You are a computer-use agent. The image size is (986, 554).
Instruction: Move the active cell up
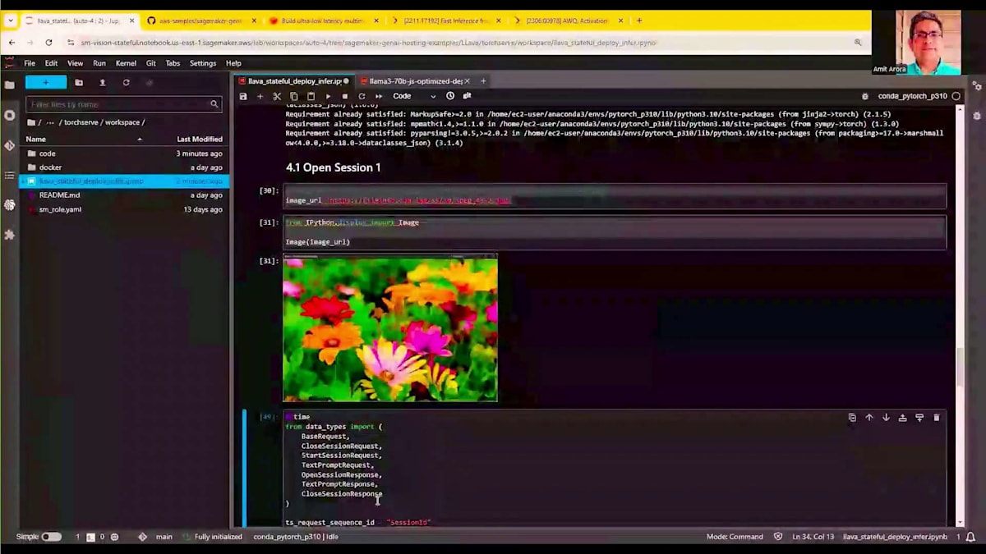869,418
